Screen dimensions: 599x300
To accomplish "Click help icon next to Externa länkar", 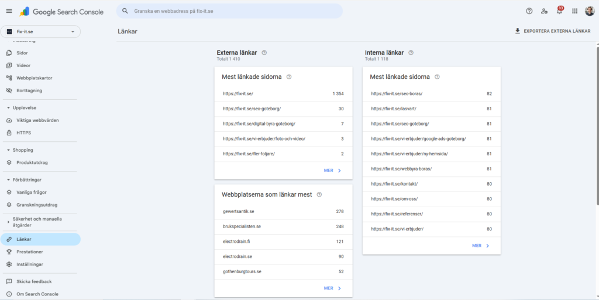I will (264, 53).
